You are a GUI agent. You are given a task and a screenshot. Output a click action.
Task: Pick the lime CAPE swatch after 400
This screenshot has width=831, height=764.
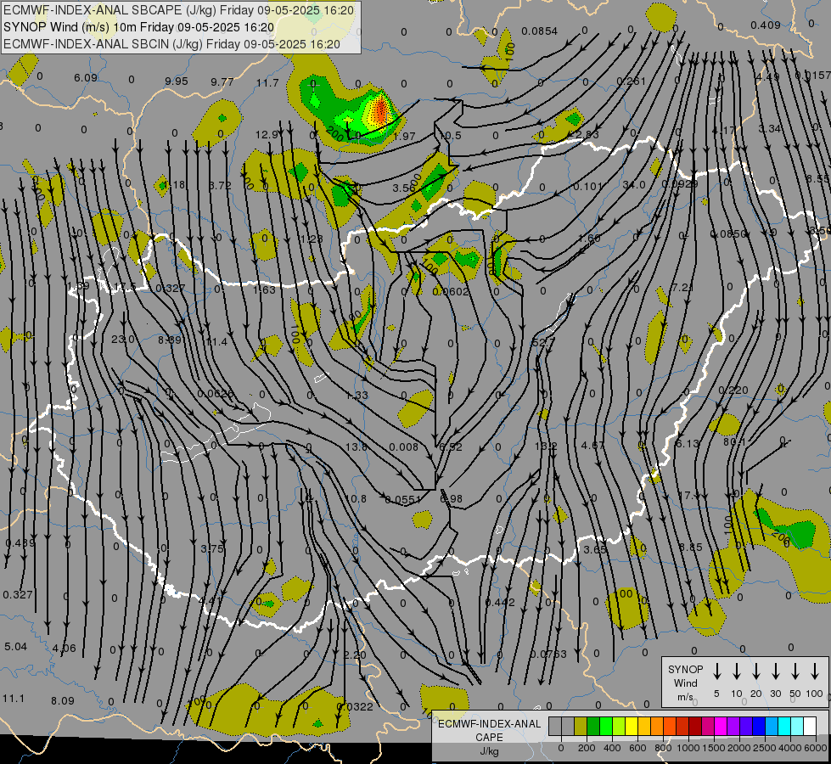(619, 726)
